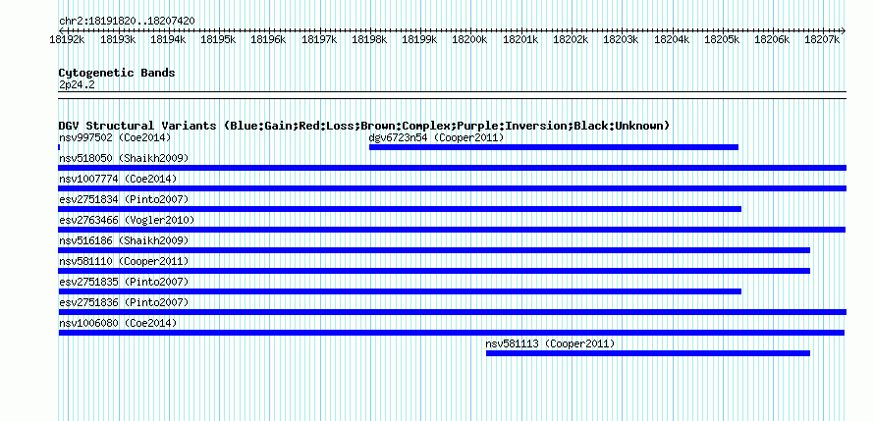Click the 18195k ruler tick label
Screen dimensions: 874x421
coord(218,39)
